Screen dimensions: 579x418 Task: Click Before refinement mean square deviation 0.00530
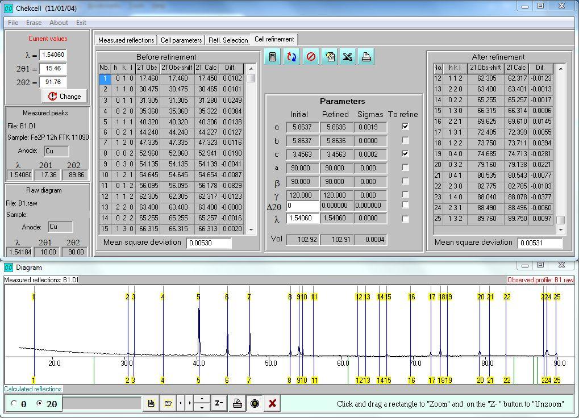(209, 243)
